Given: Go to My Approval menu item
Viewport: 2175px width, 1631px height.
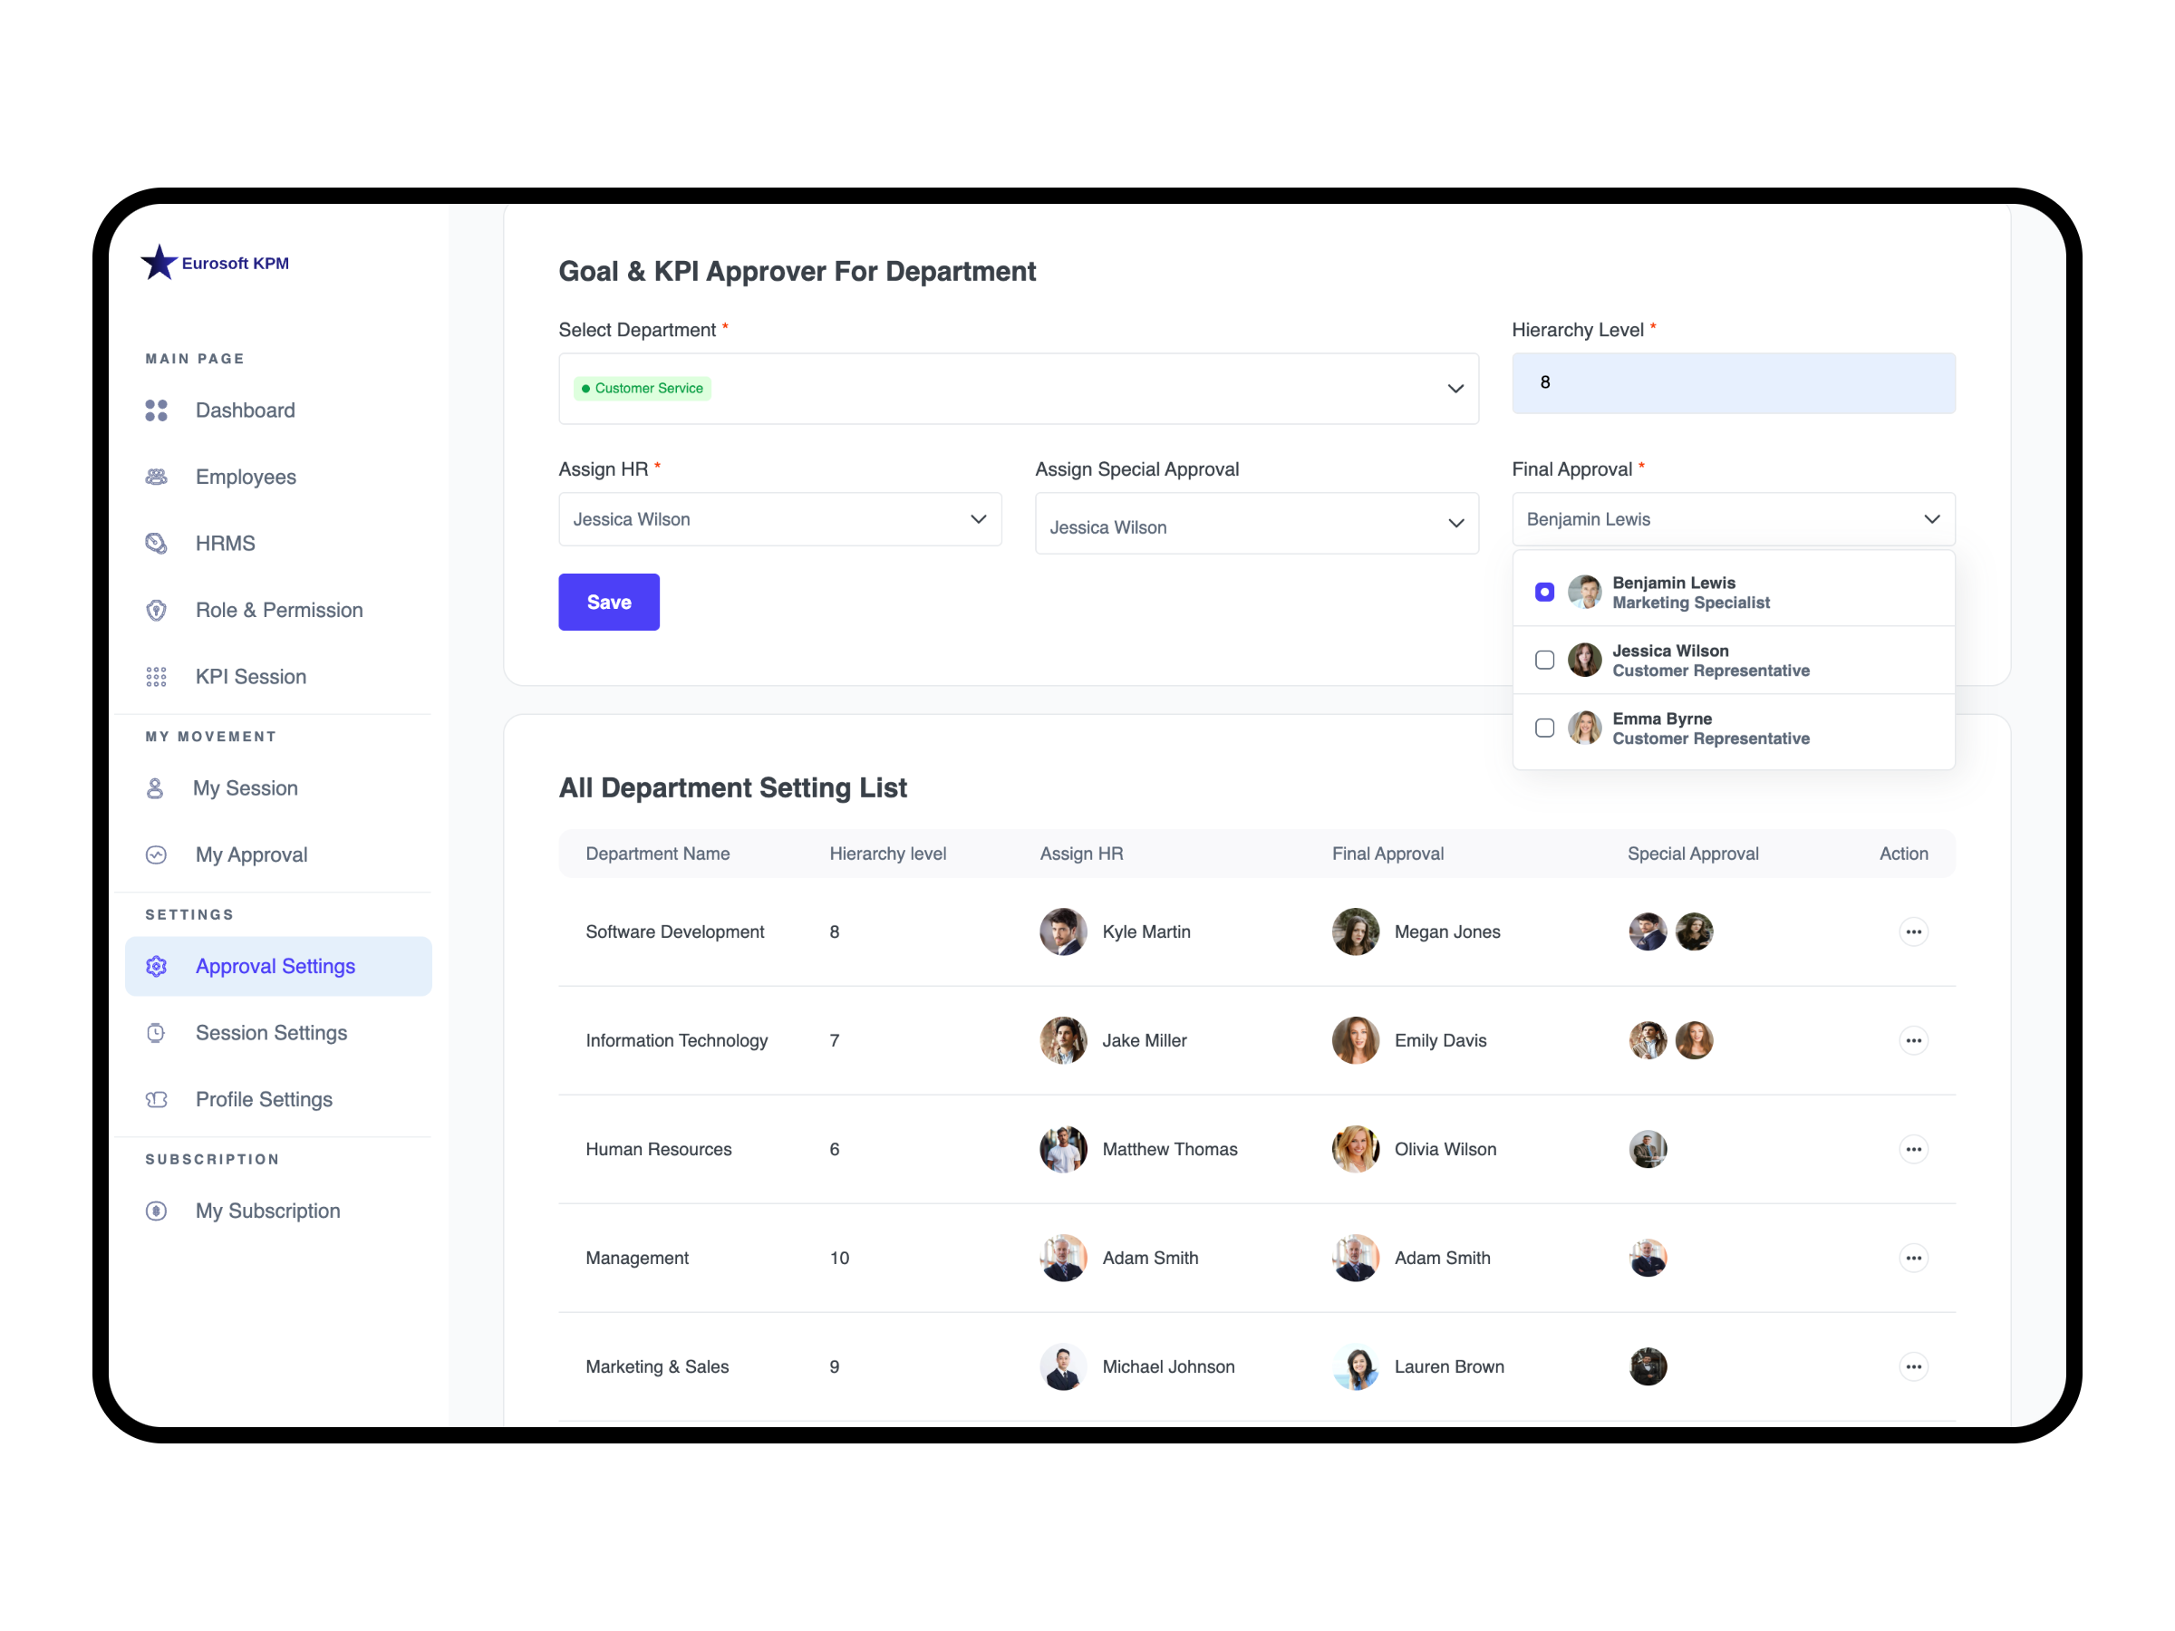Looking at the screenshot, I should [251, 854].
